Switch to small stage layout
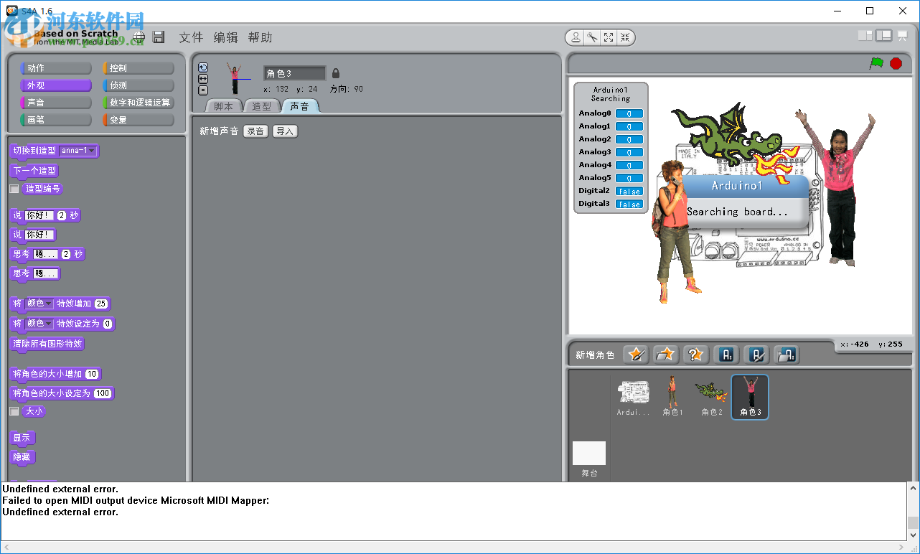920x554 pixels. tap(865, 36)
